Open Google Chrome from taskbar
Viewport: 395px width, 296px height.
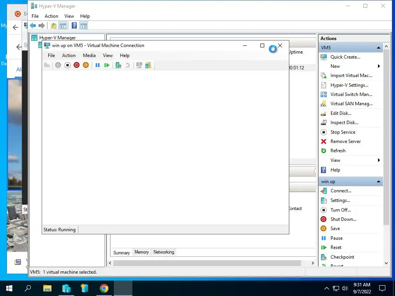tap(104, 288)
